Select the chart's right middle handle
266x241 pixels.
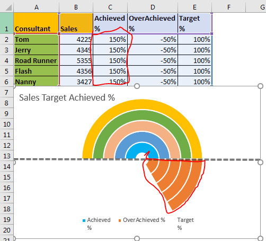(x=260, y=162)
